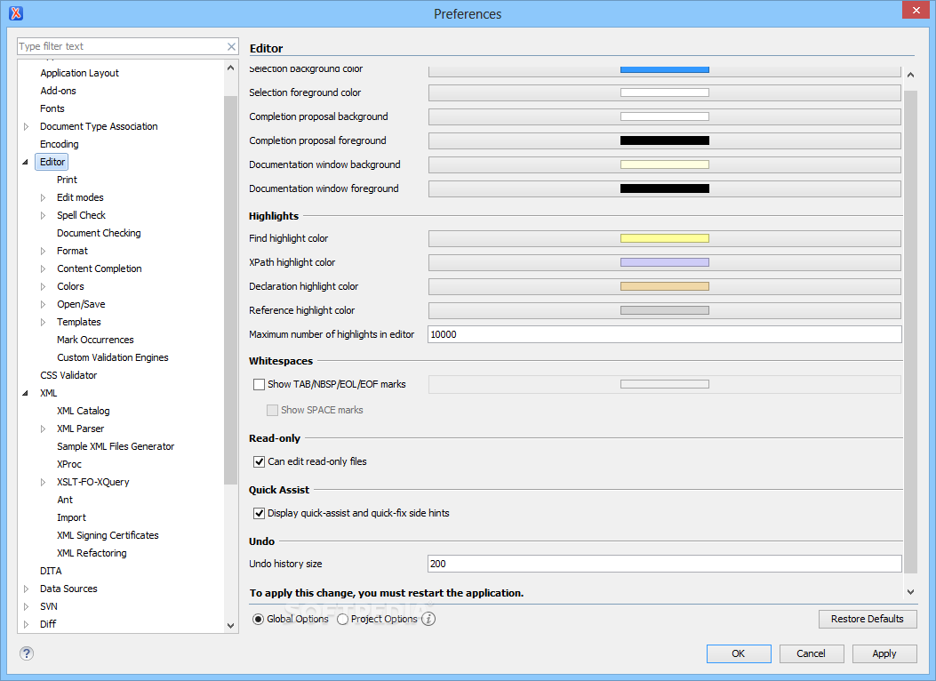Click the Undo history size field
Image resolution: width=936 pixels, height=681 pixels.
click(x=664, y=564)
